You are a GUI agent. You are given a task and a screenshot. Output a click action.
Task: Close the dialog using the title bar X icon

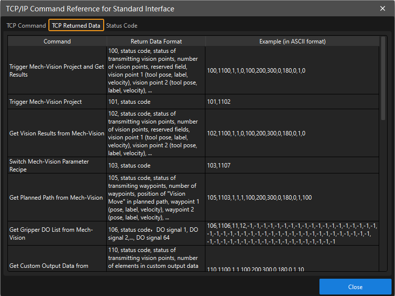point(383,8)
